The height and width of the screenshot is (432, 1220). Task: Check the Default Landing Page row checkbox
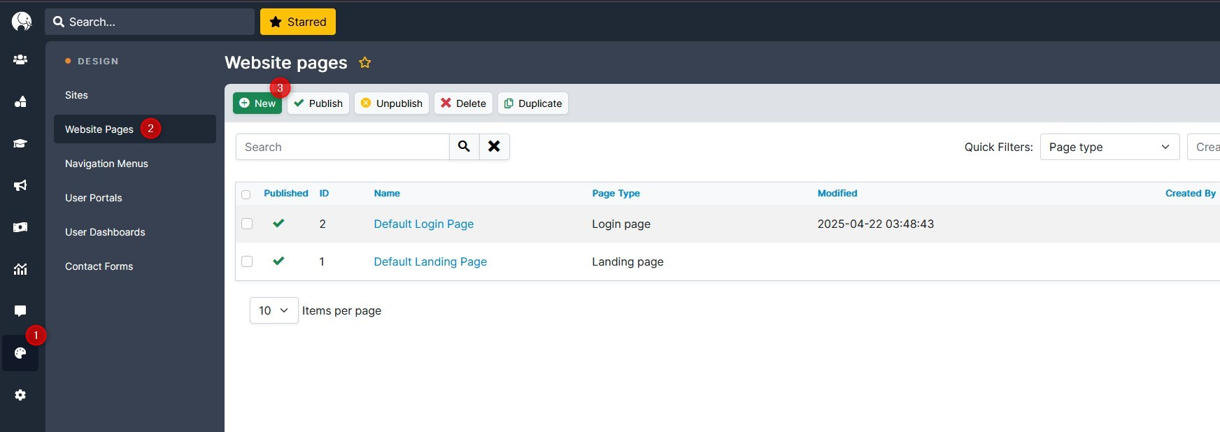pyautogui.click(x=247, y=261)
